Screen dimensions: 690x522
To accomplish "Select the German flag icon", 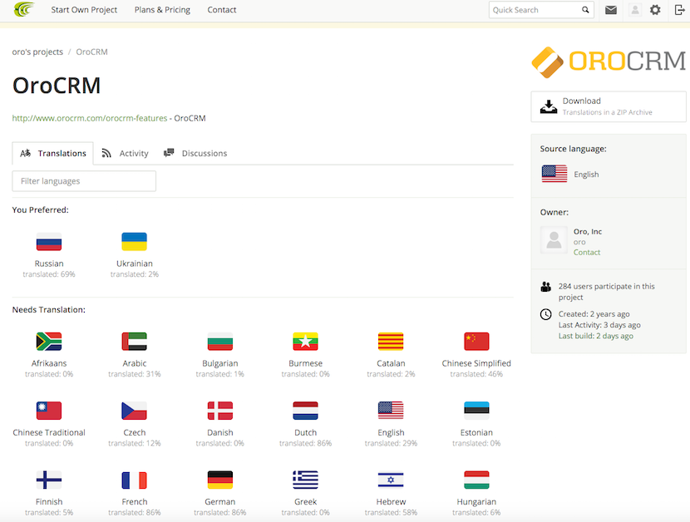I will 220,480.
